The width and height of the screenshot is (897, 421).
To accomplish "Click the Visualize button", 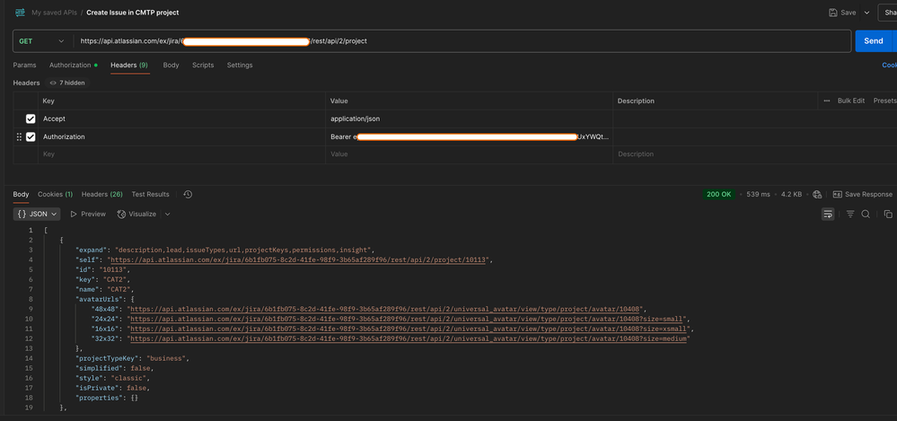I will click(136, 214).
